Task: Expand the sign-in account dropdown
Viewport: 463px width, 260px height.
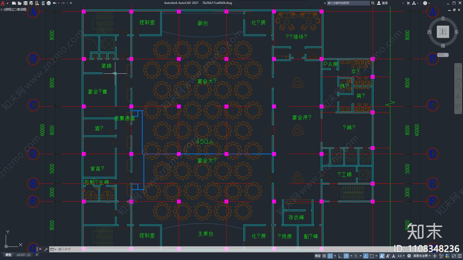Action: 403,3
